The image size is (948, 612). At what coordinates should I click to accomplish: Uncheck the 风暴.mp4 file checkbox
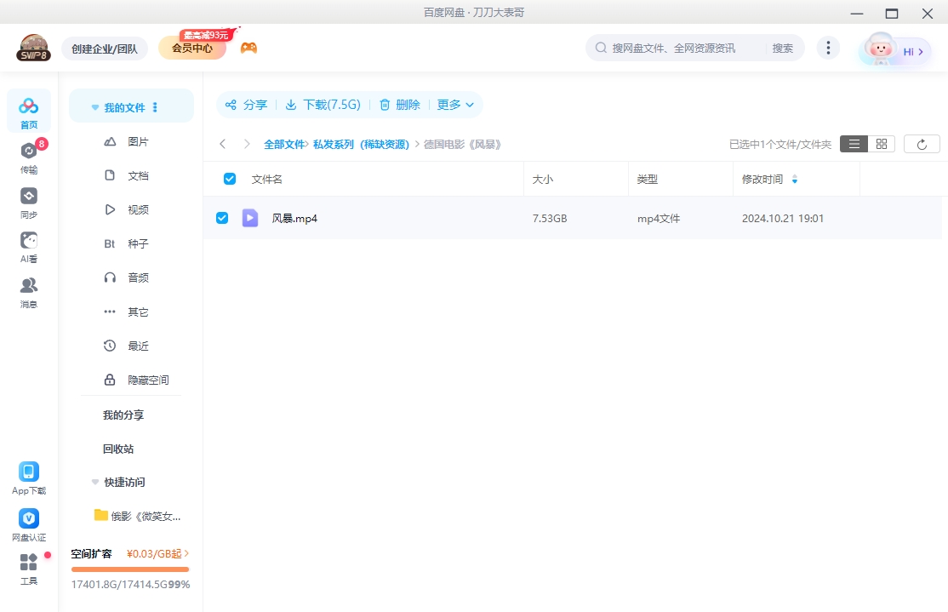click(222, 218)
